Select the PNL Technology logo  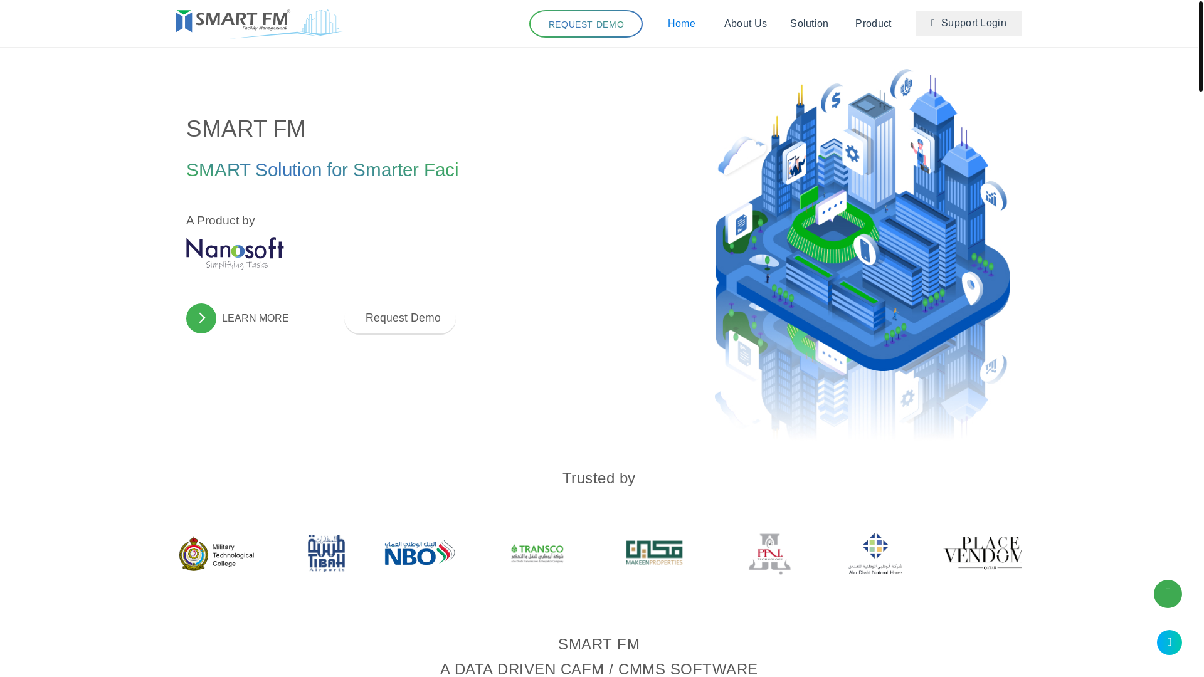[769, 554]
